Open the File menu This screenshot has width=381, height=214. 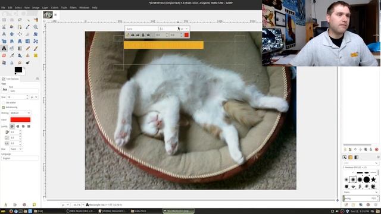3,8
